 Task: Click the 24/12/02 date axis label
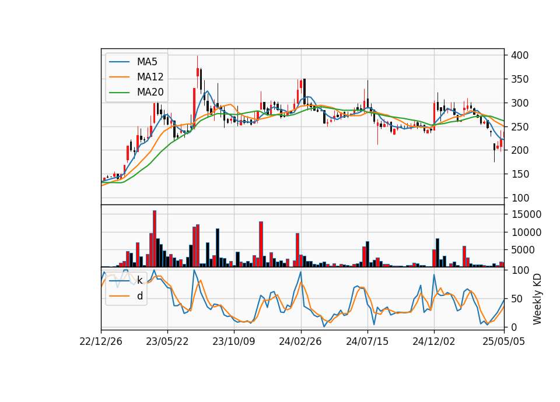(434, 342)
